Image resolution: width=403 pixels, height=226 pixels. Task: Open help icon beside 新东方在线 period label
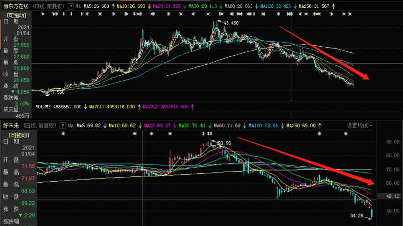coord(71,6)
